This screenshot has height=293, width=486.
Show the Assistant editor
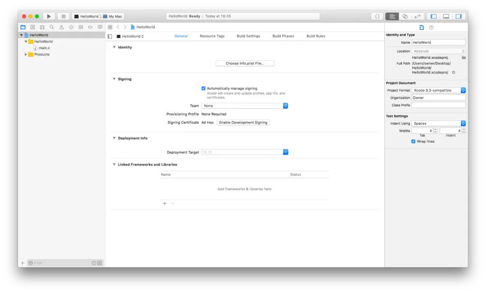[x=405, y=16]
